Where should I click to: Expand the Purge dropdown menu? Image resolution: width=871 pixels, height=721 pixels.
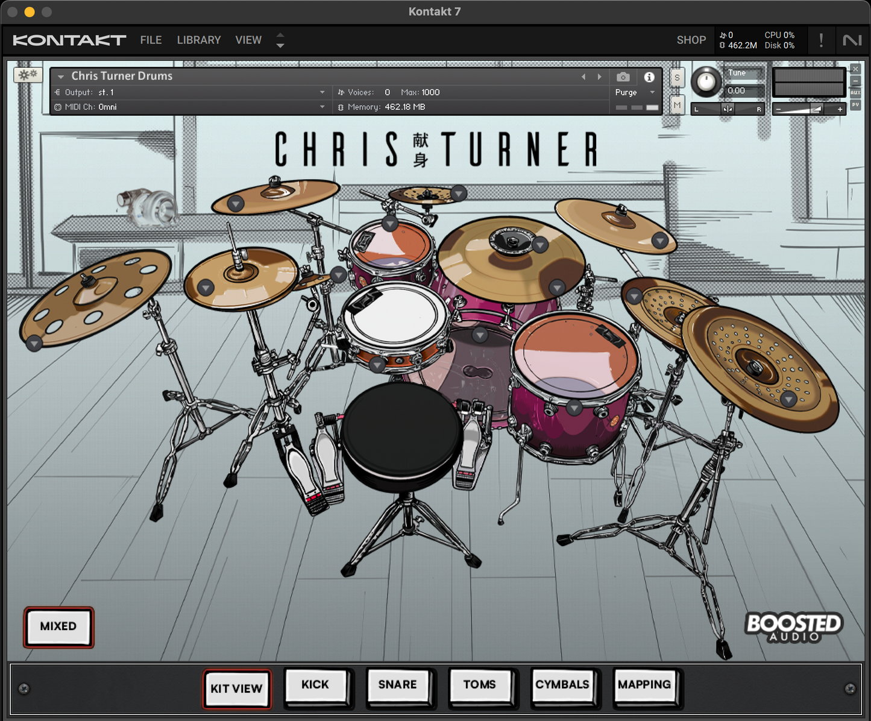[652, 92]
